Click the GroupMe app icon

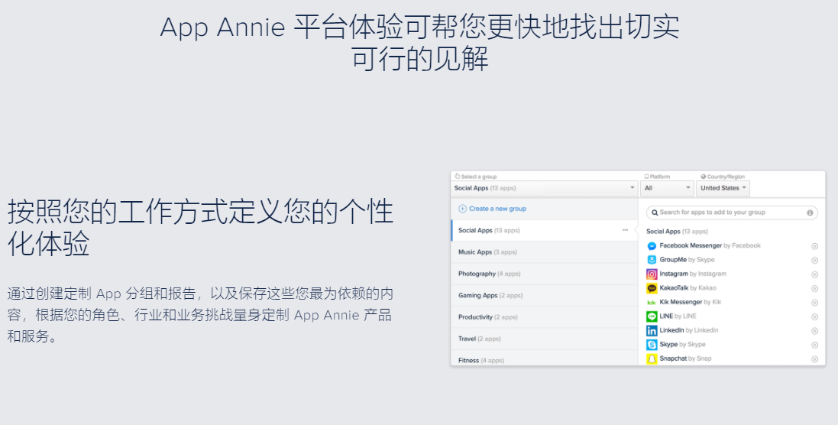(652, 260)
